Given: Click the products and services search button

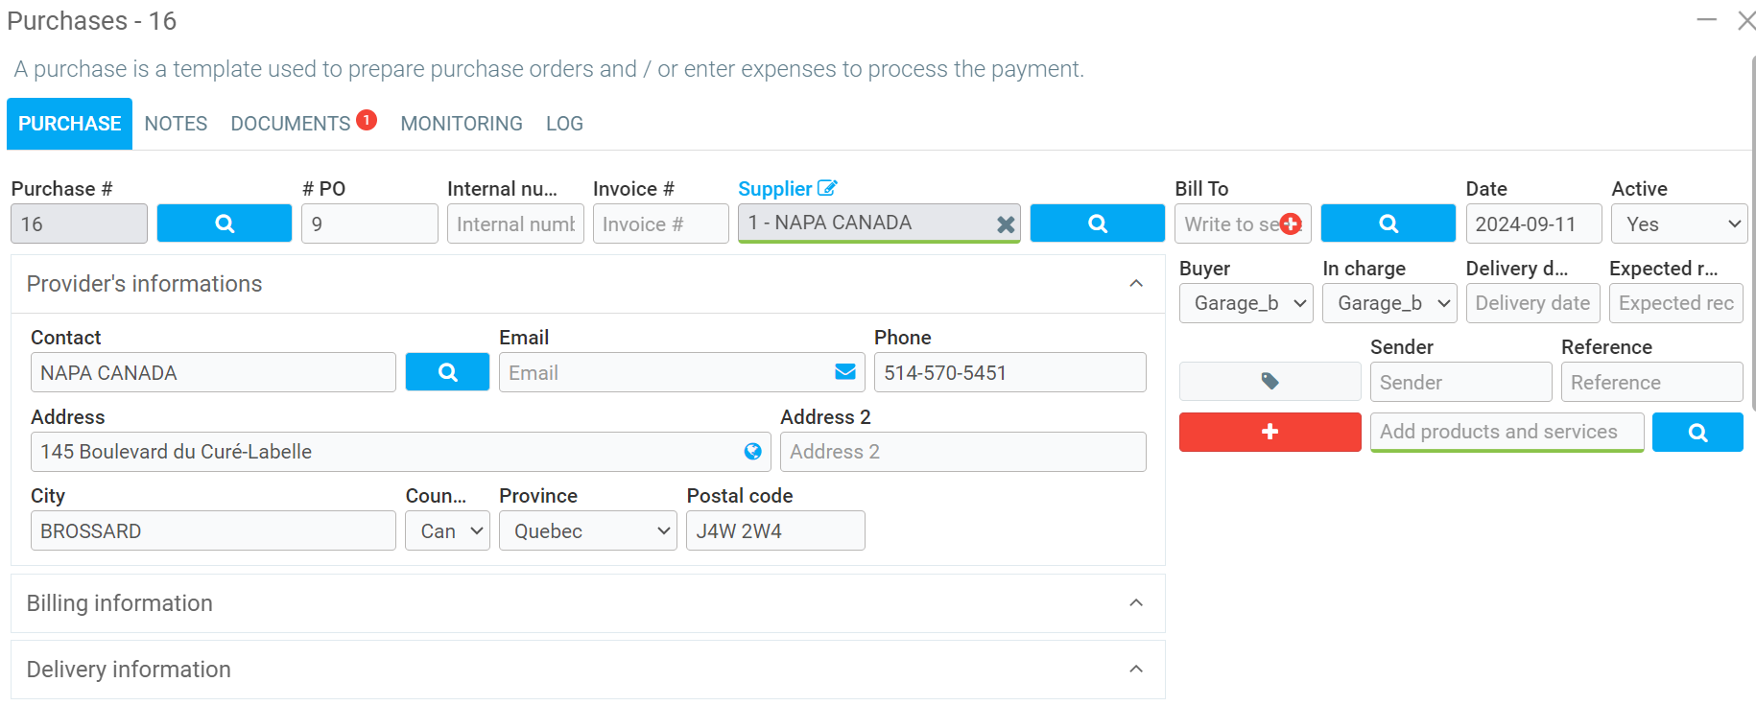Looking at the screenshot, I should pyautogui.click(x=1697, y=433).
